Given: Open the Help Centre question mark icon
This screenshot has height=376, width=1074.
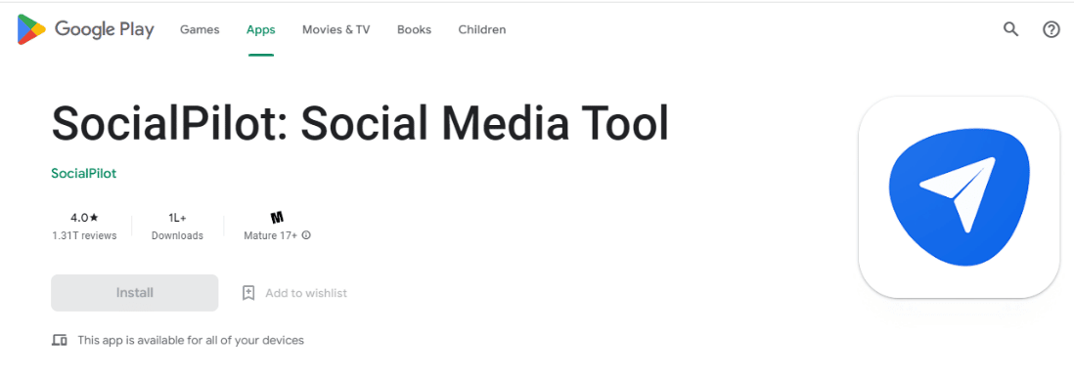Looking at the screenshot, I should pos(1052,29).
